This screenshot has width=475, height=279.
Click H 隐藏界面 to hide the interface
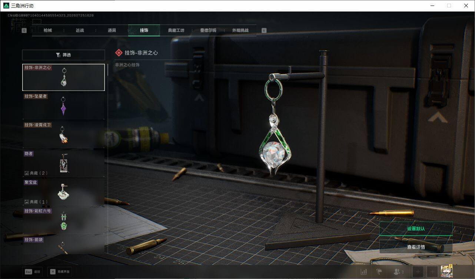click(60, 272)
